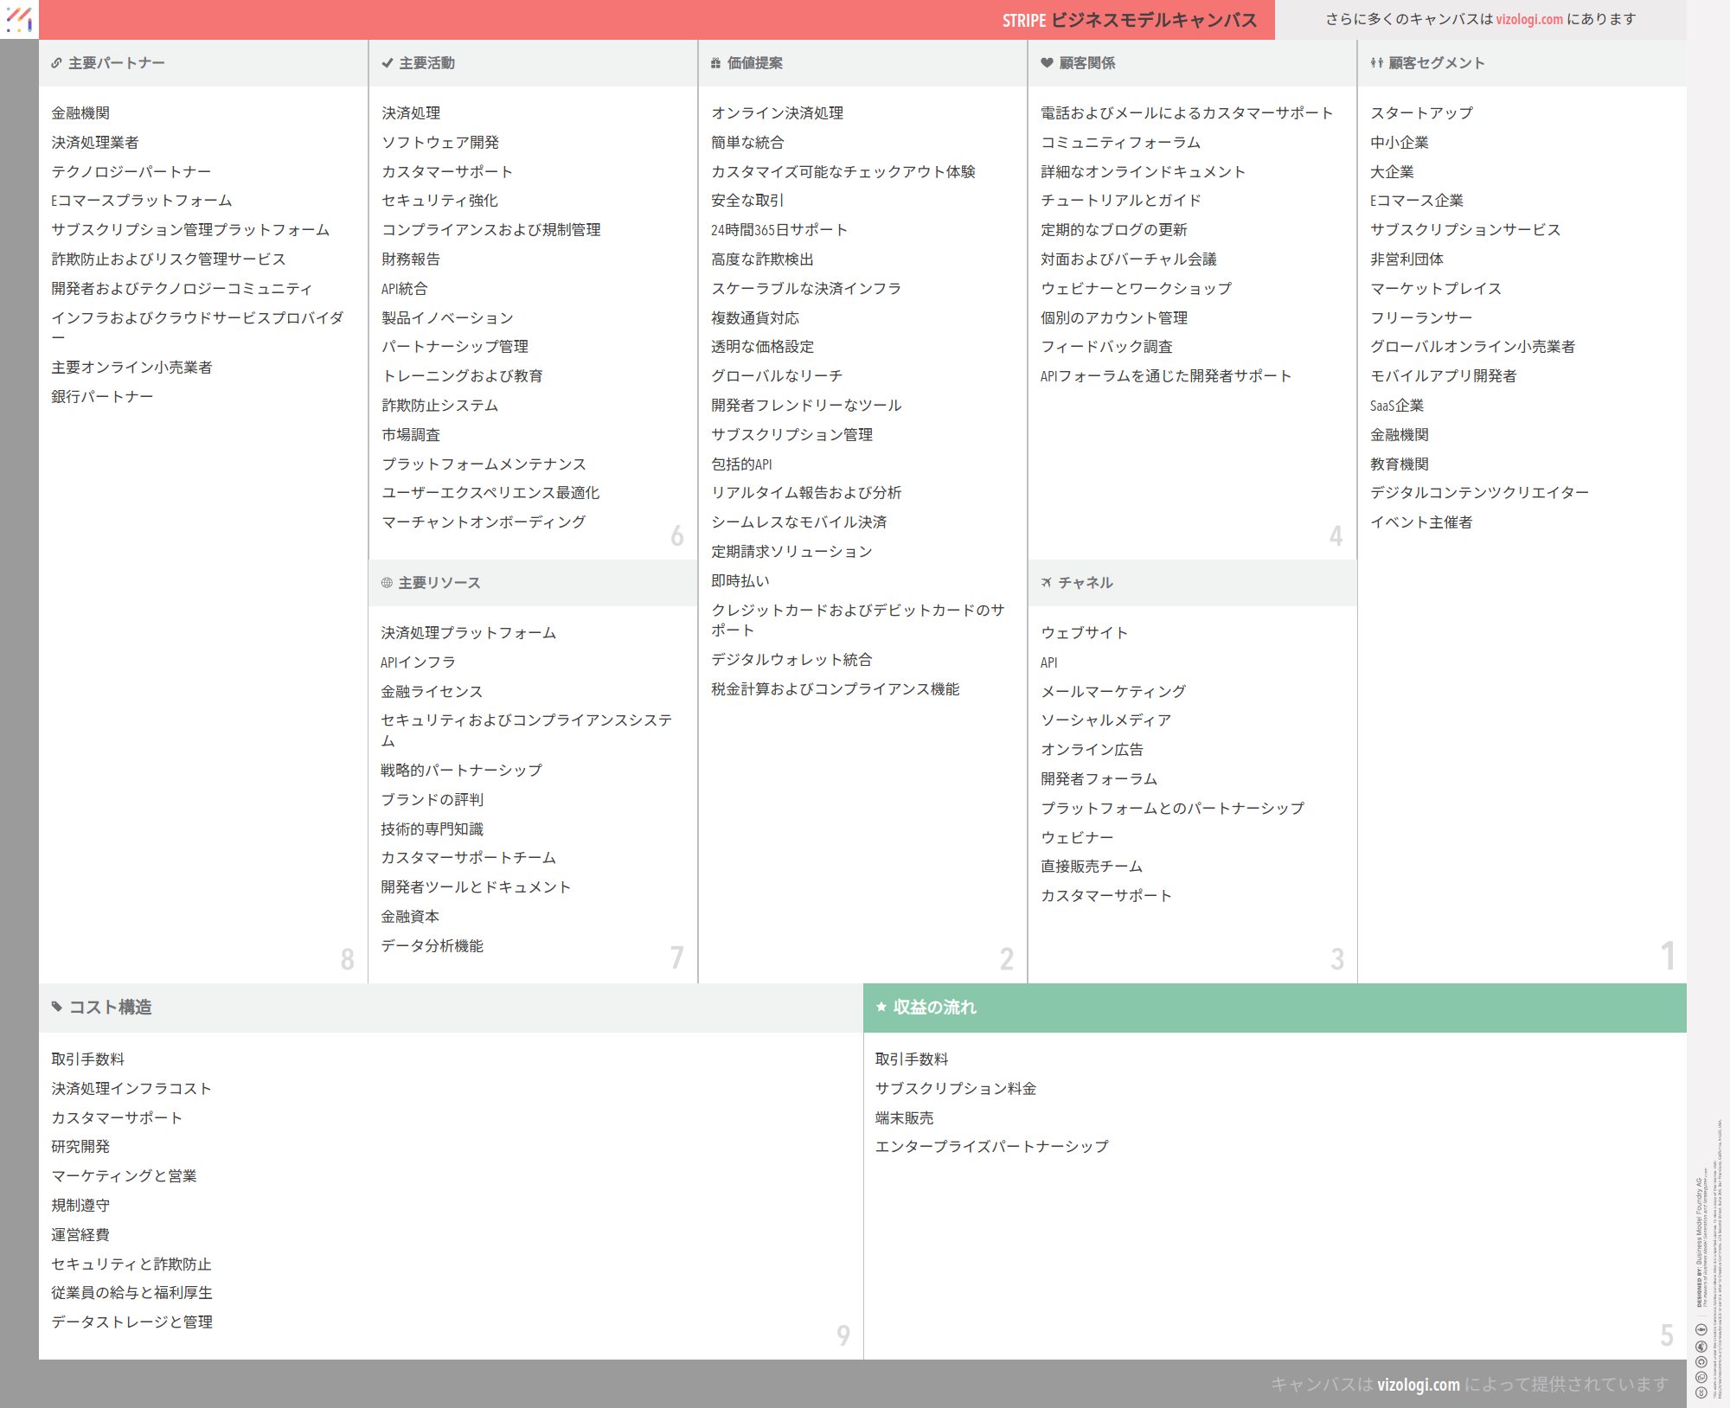Click the link icon beside 主要パートナー
The height and width of the screenshot is (1408, 1730).
[x=56, y=63]
